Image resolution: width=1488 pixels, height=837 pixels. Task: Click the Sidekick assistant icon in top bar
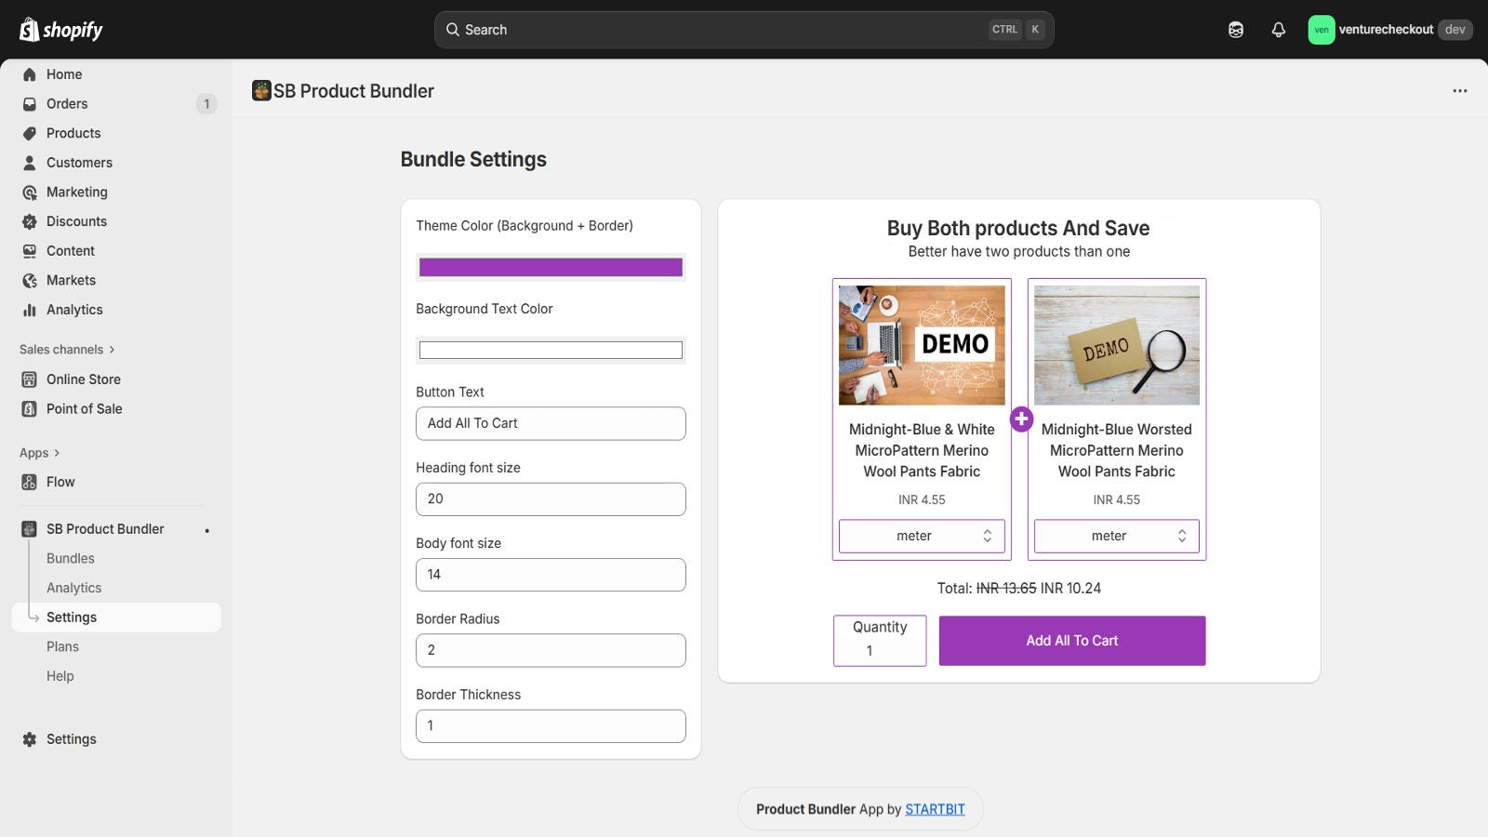(1236, 30)
